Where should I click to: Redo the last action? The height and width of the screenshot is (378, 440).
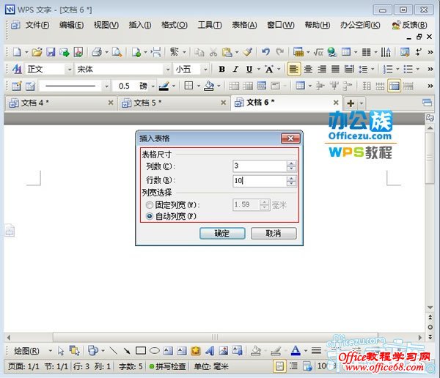(x=279, y=52)
